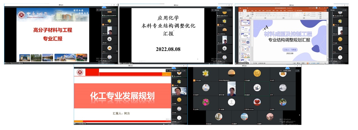Open the 开始 tab in the PowerPoint ribbon
The image size is (358, 130).
coord(245,11)
